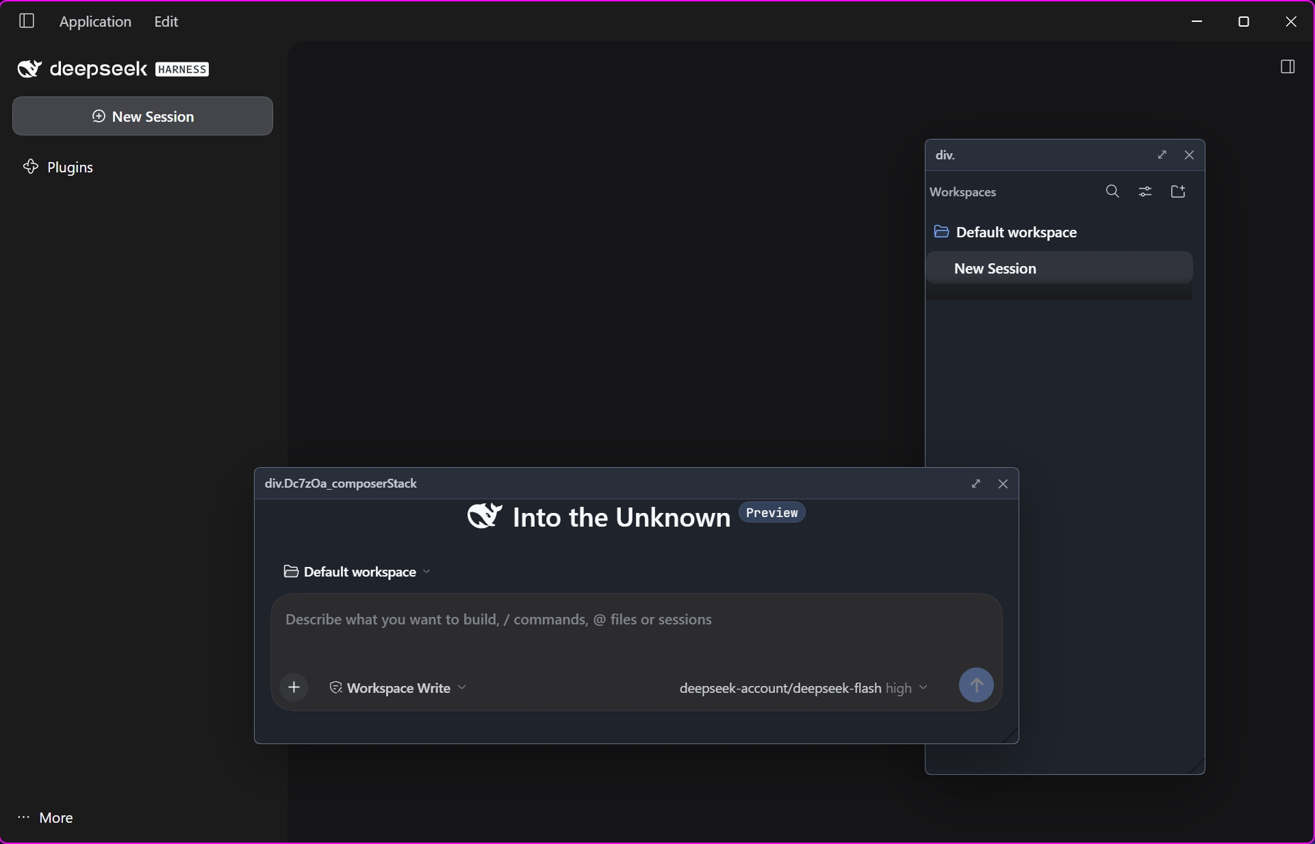Viewport: 1315px width, 844px height.
Task: Open the More options menu
Action: (x=45, y=817)
